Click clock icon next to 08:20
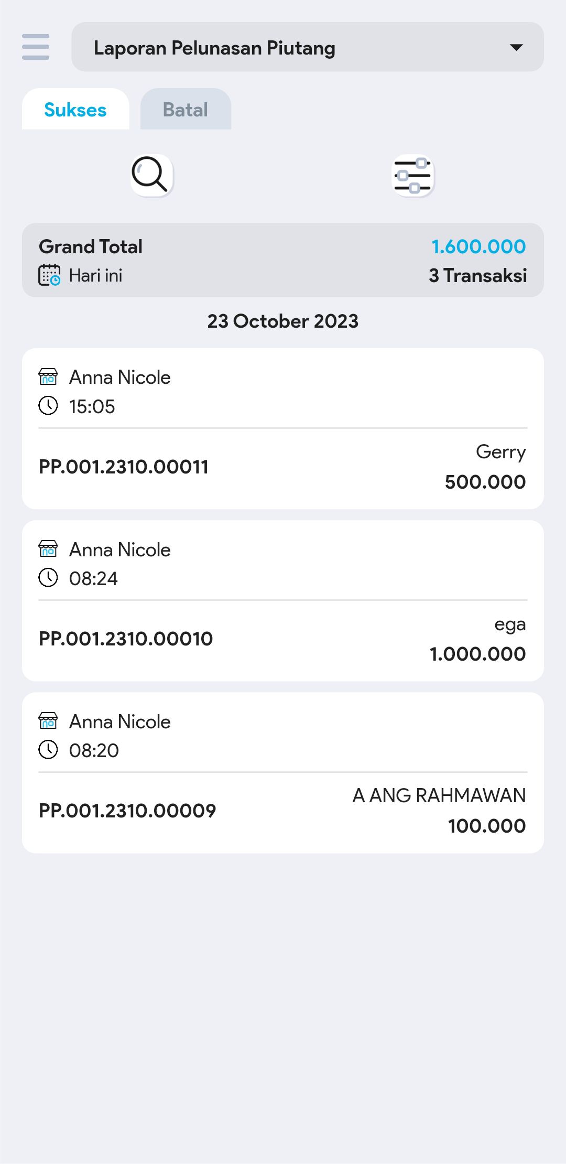566x1164 pixels. tap(48, 750)
